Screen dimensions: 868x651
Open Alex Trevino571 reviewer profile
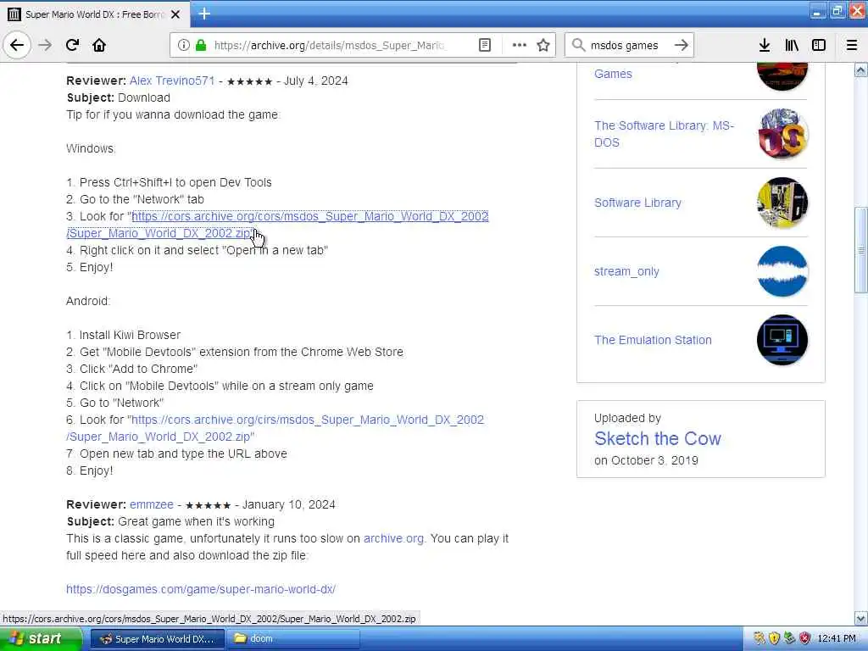(x=172, y=81)
